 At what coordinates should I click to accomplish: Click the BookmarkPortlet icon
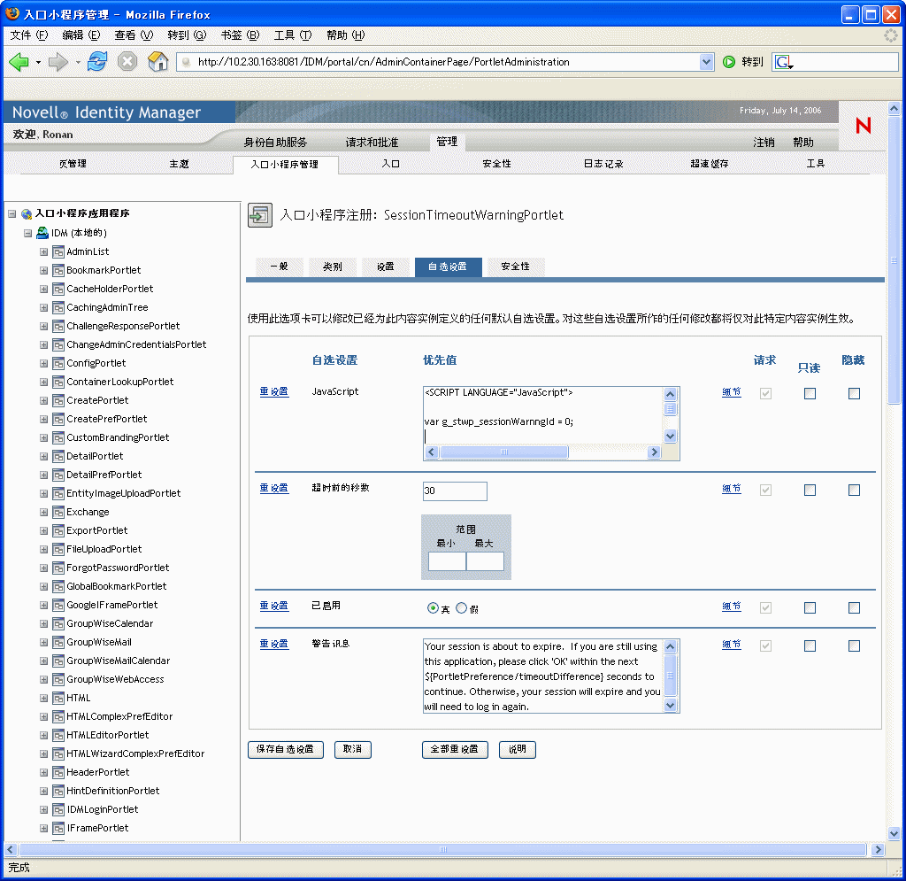[x=58, y=271]
